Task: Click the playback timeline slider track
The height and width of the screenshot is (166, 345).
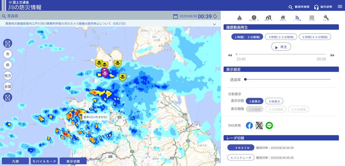Action: click(281, 54)
